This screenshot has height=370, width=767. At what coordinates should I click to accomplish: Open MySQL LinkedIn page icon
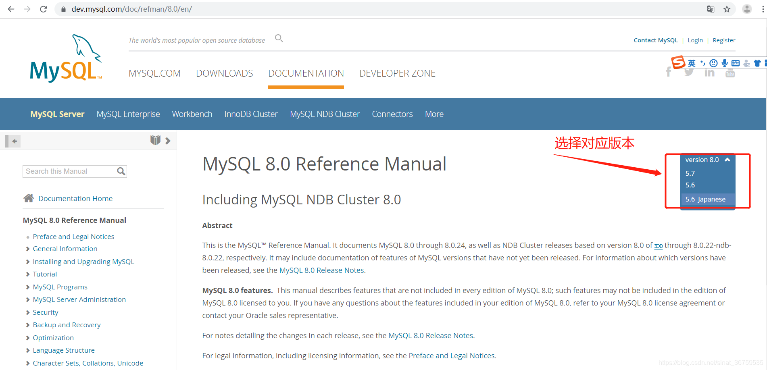click(709, 73)
